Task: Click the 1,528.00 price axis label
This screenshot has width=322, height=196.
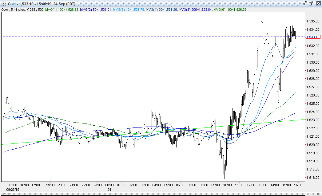Action: click(313, 79)
